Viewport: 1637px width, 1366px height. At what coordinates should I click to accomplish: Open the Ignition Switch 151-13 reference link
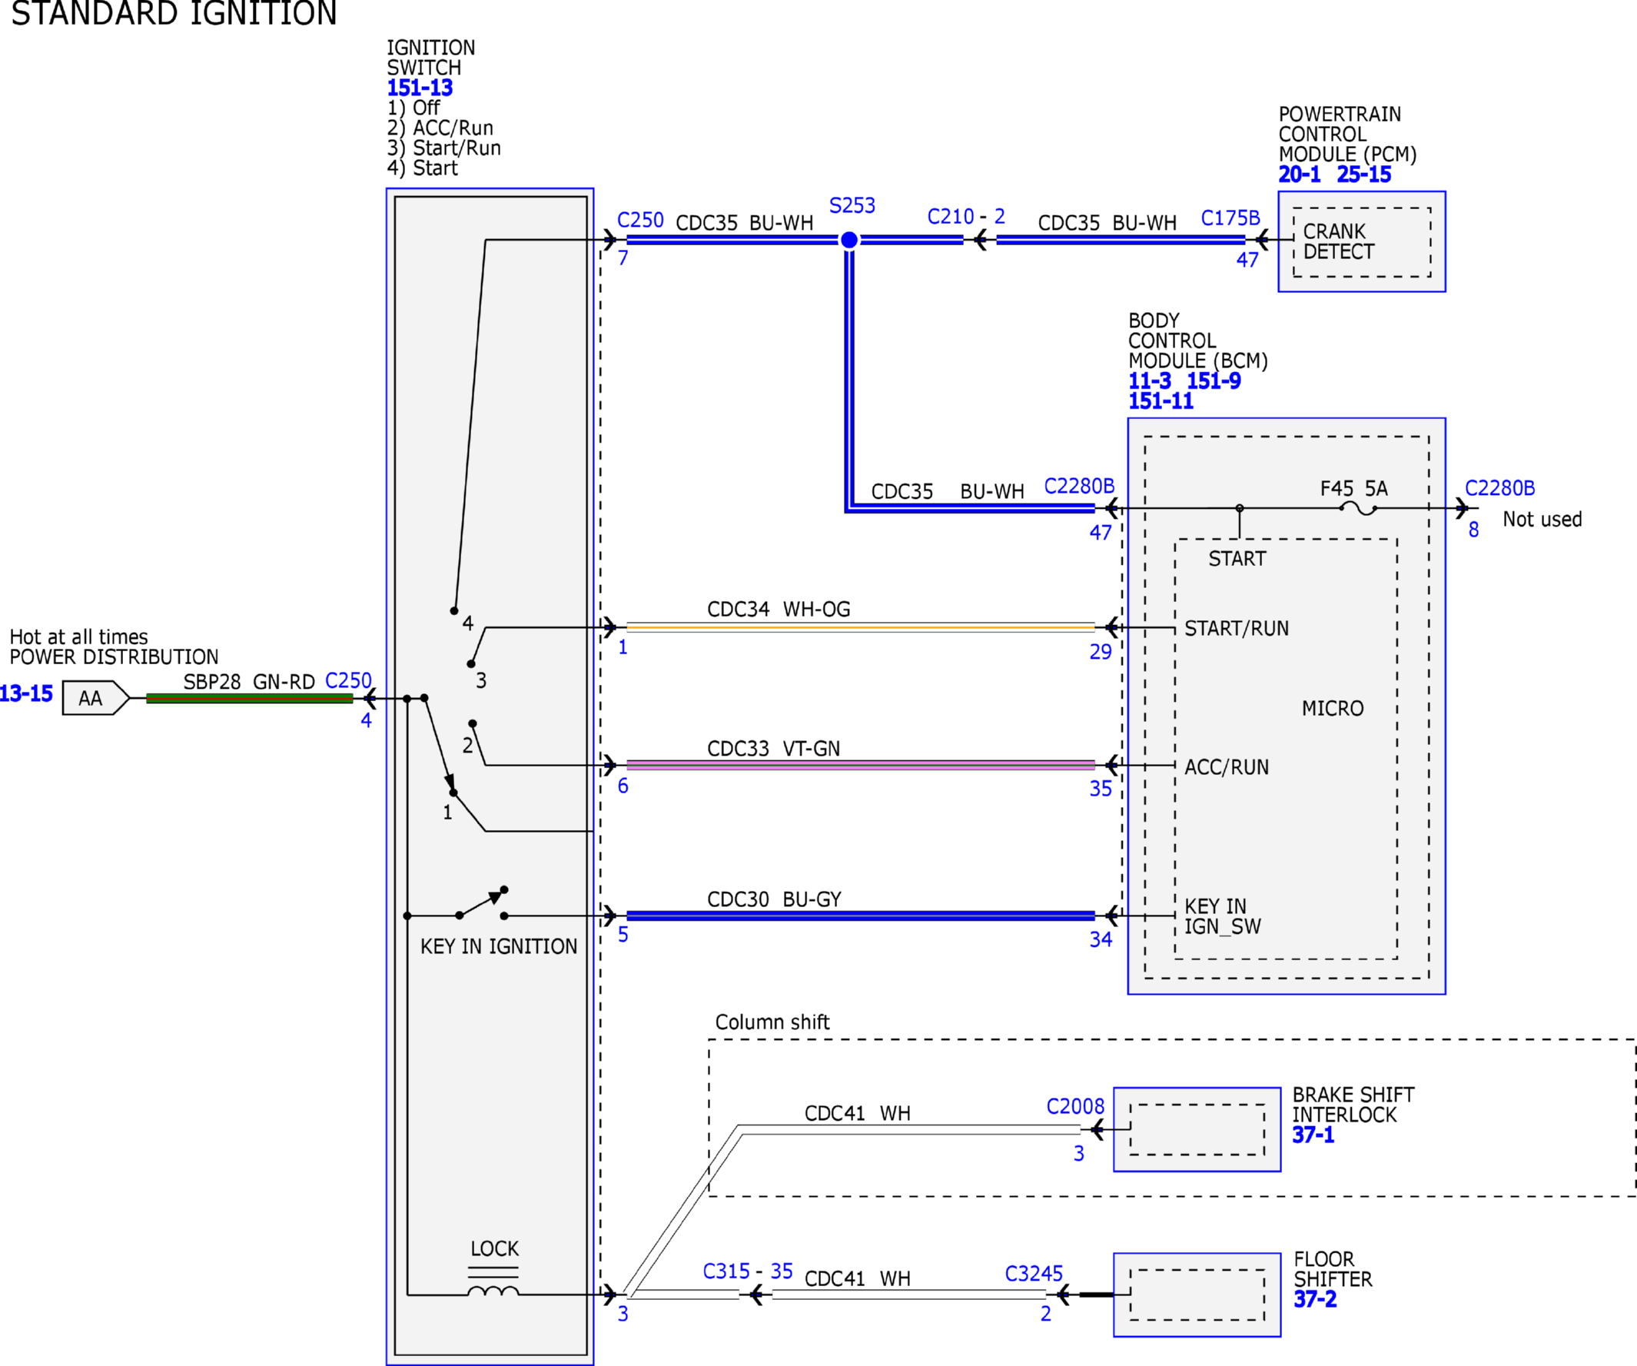coord(420,88)
